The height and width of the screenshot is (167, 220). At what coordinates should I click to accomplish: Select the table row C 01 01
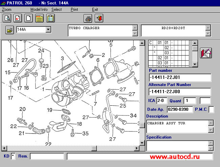tap(169, 43)
